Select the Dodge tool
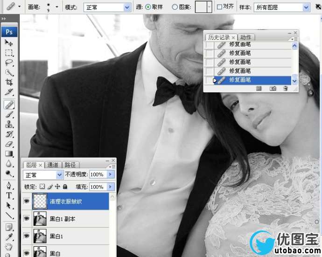322x257 pixels. pos(8,174)
